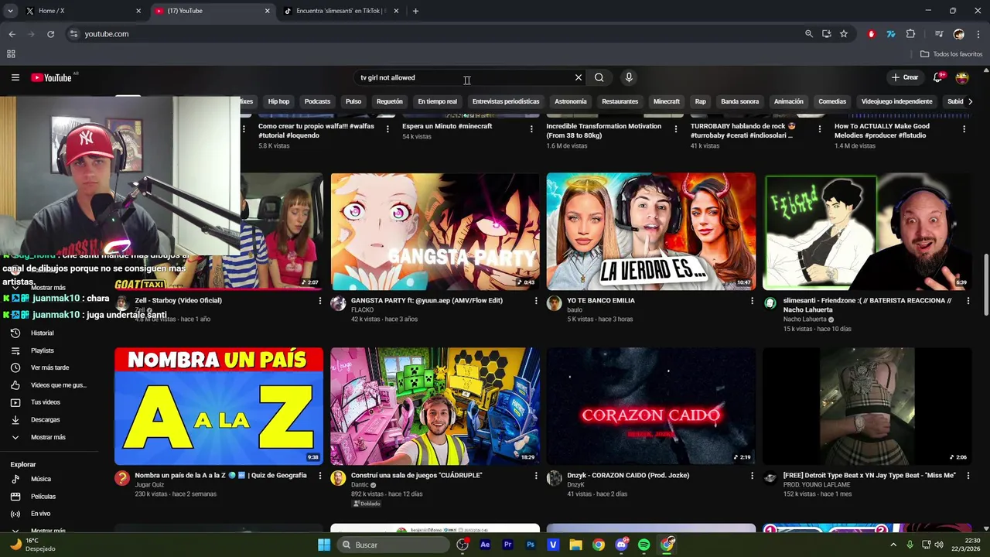Open a new browser tab
Screen dimensions: 990x557
click(415, 11)
